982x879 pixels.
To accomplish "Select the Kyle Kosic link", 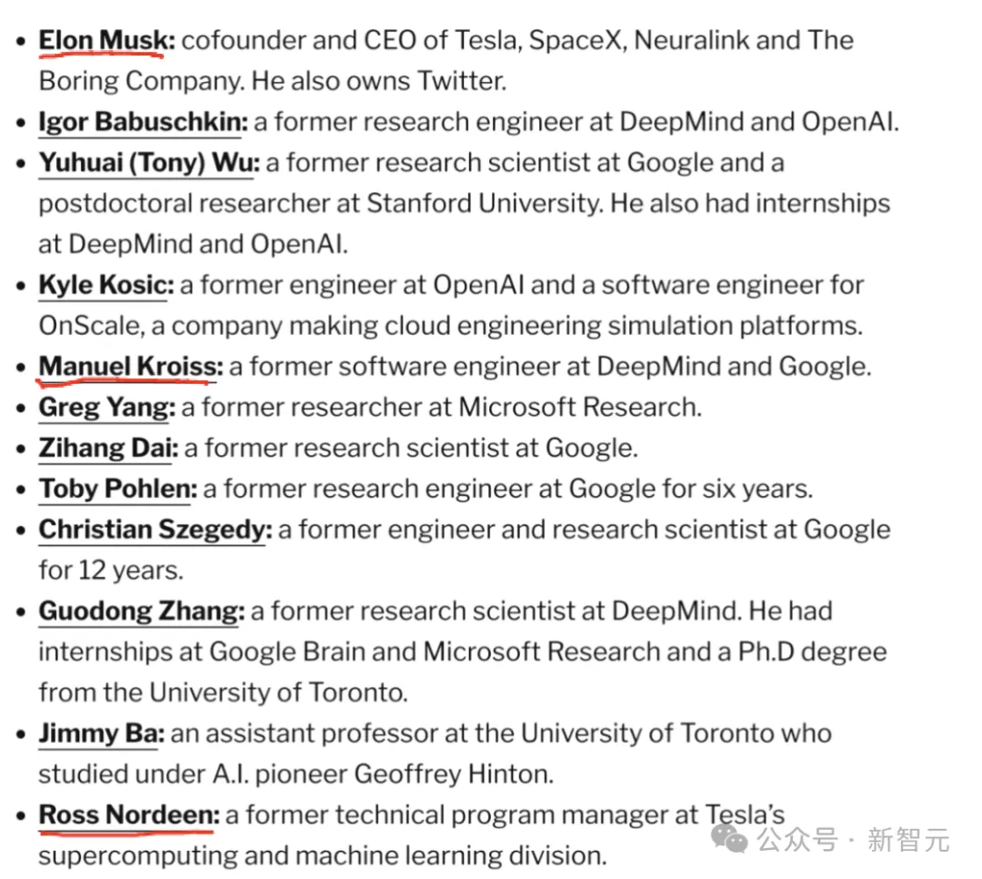I will pos(105,285).
